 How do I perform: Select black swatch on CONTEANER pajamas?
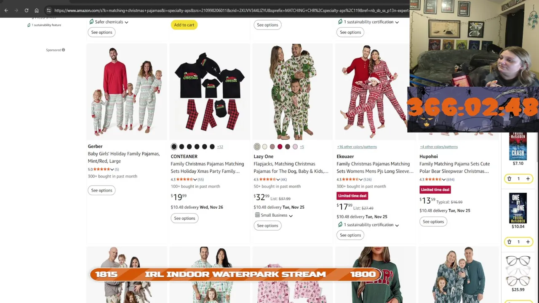coord(174,146)
